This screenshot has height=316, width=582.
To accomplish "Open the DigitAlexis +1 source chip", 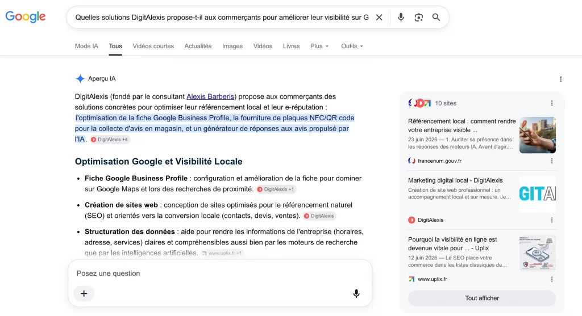I will [276, 189].
